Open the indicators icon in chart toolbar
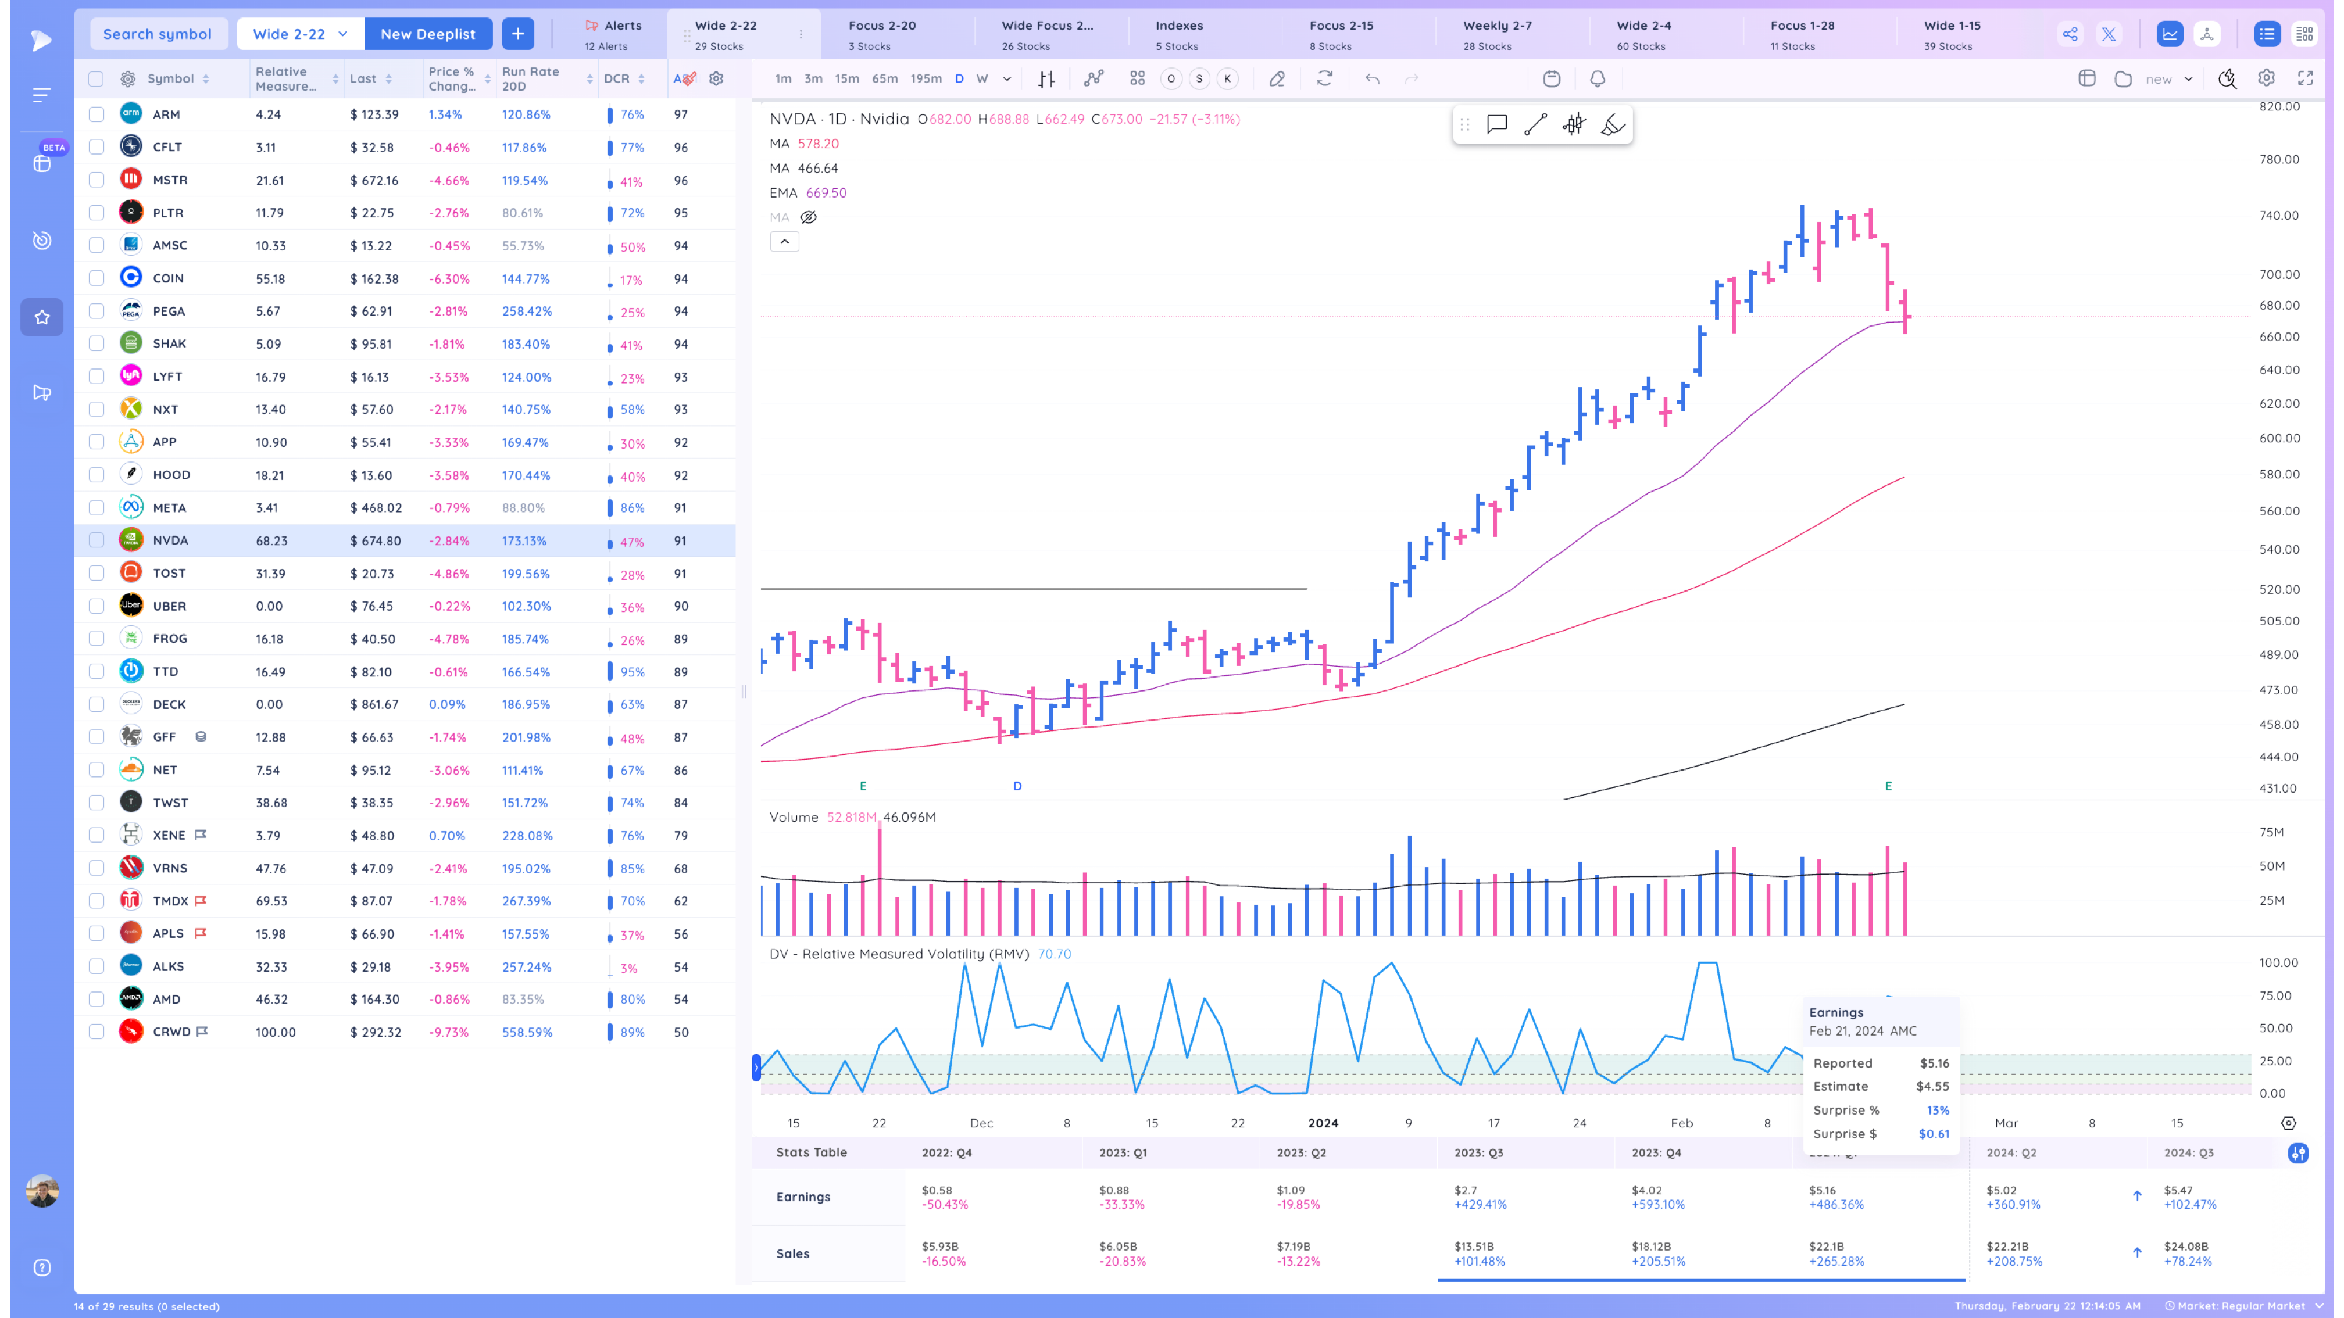 [1094, 79]
